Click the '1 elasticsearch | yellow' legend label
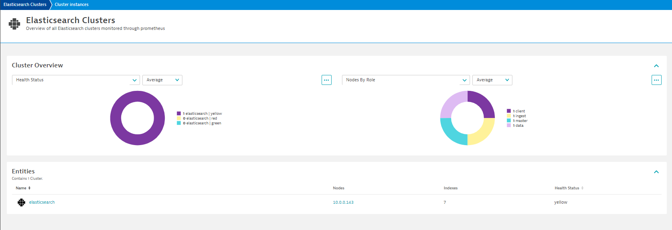This screenshot has height=230, width=672. pyautogui.click(x=202, y=114)
